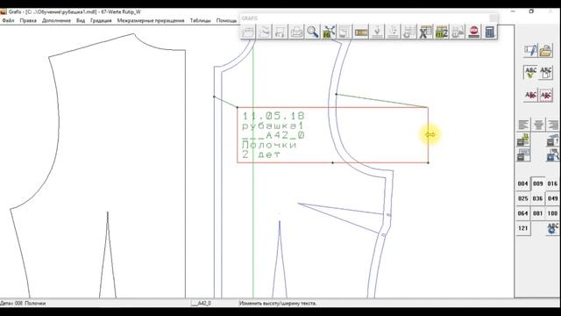Select text size 121
Viewport: 561px width, 316px height.
pyautogui.click(x=522, y=228)
